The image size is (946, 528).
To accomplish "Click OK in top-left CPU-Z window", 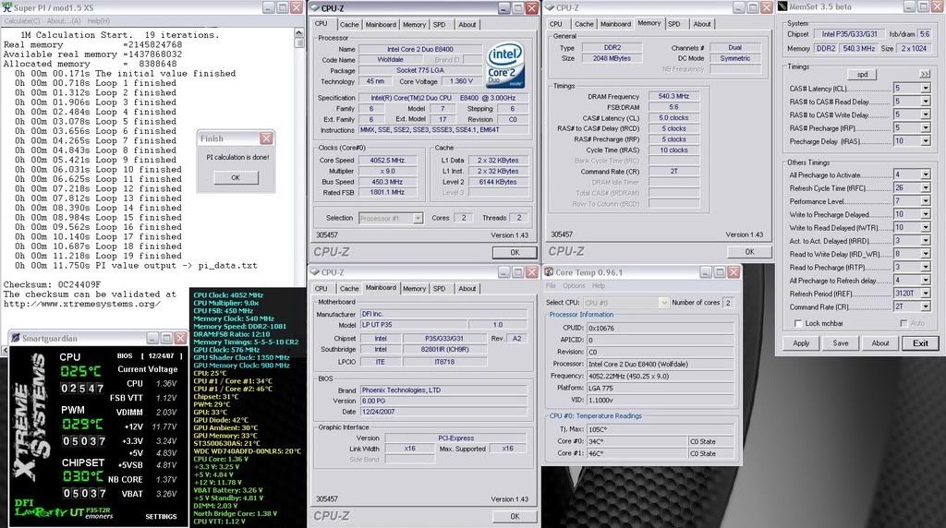I will coord(514,253).
